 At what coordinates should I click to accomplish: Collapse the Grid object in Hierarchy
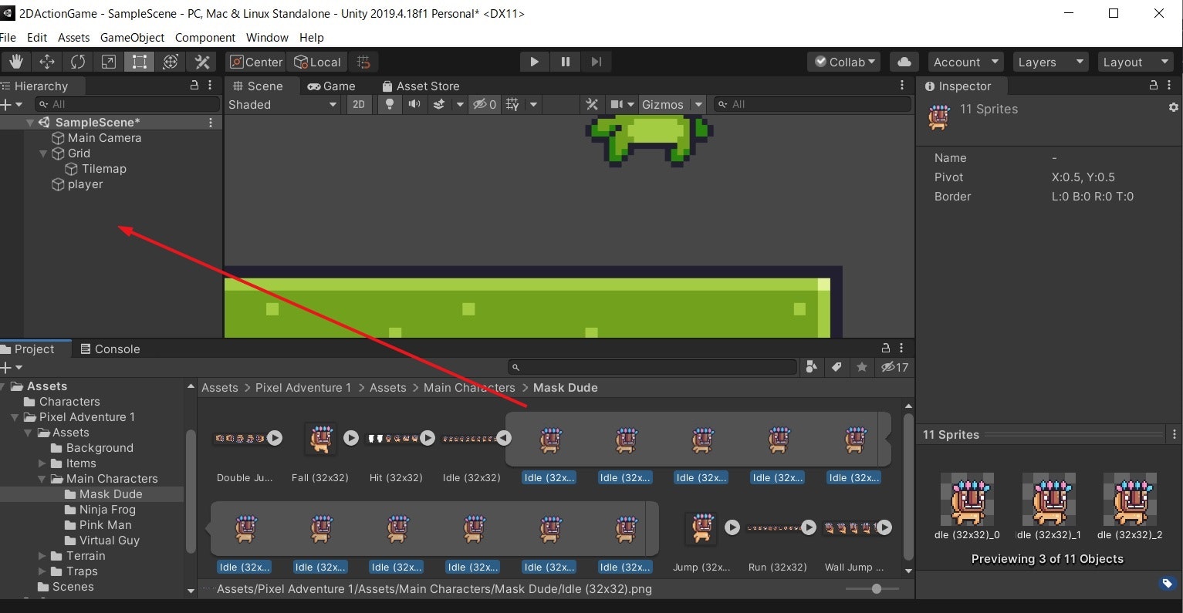click(x=43, y=153)
